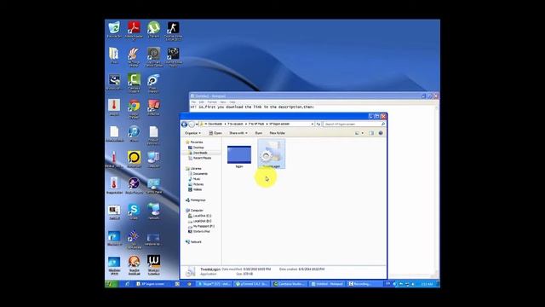
Task: Switch to Untitled - Notepad taskbar button
Action: pyautogui.click(x=327, y=284)
